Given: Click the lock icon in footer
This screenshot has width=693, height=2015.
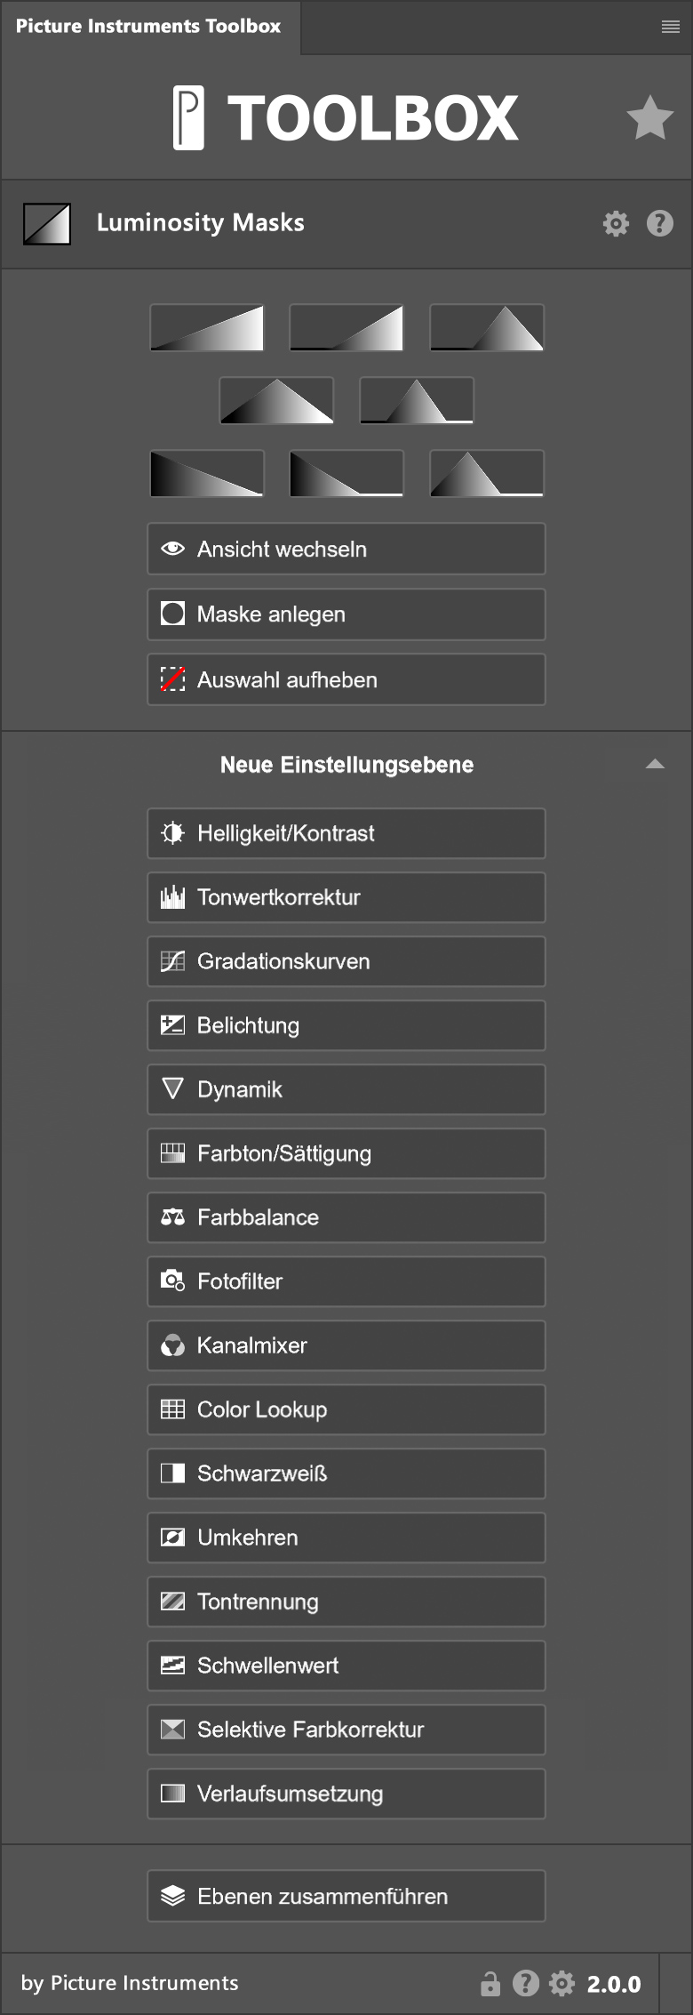Looking at the screenshot, I should tap(490, 1983).
